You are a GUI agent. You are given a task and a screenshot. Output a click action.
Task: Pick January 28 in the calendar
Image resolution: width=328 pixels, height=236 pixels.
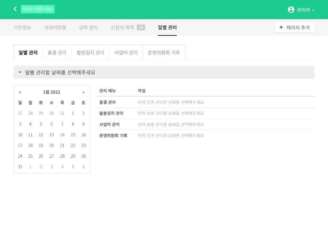tap(62, 156)
